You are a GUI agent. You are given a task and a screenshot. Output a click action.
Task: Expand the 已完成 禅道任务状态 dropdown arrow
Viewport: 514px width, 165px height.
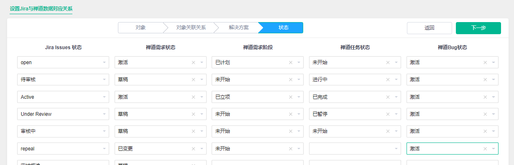[x=396, y=97]
